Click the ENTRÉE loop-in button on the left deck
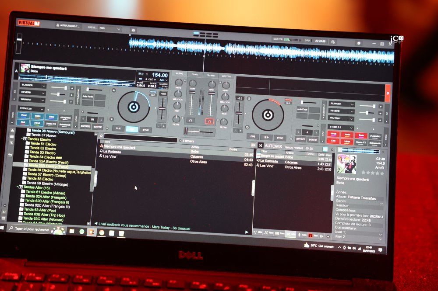Image resolution: width=438 pixels, height=291 pixels. [x=85, y=126]
